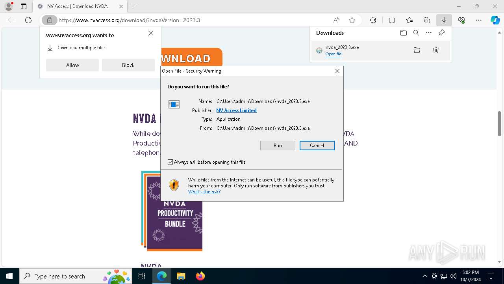Open File Explorer from the taskbar

[x=181, y=276]
